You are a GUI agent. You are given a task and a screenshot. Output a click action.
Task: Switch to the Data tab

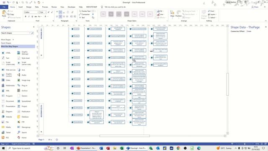(37, 7)
